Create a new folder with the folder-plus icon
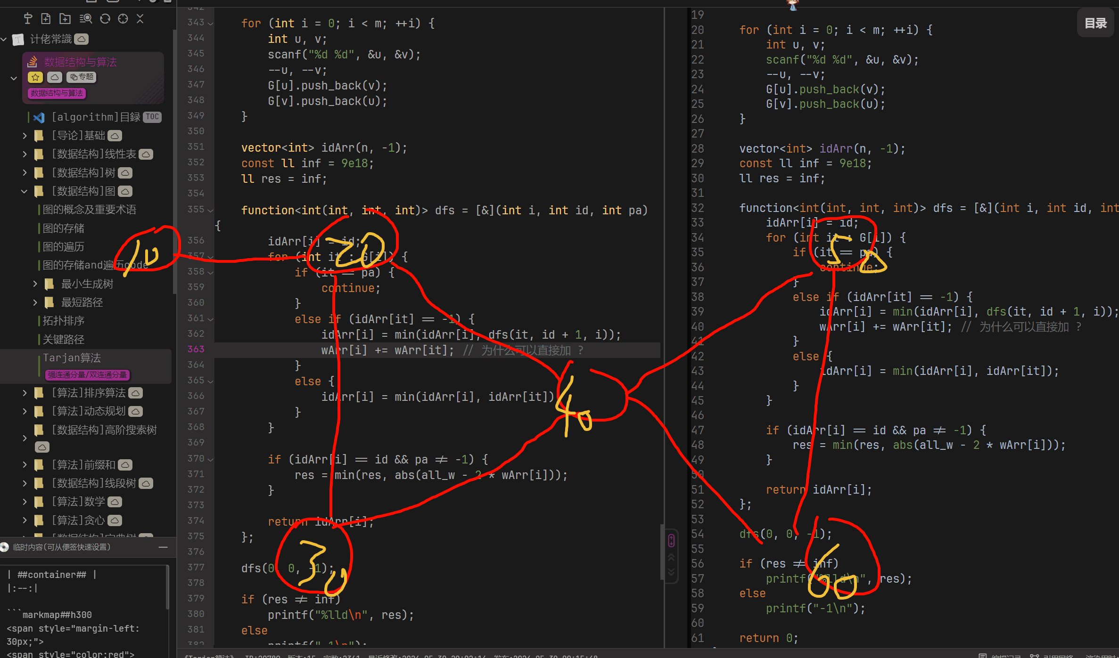1119x658 pixels. [x=65, y=19]
